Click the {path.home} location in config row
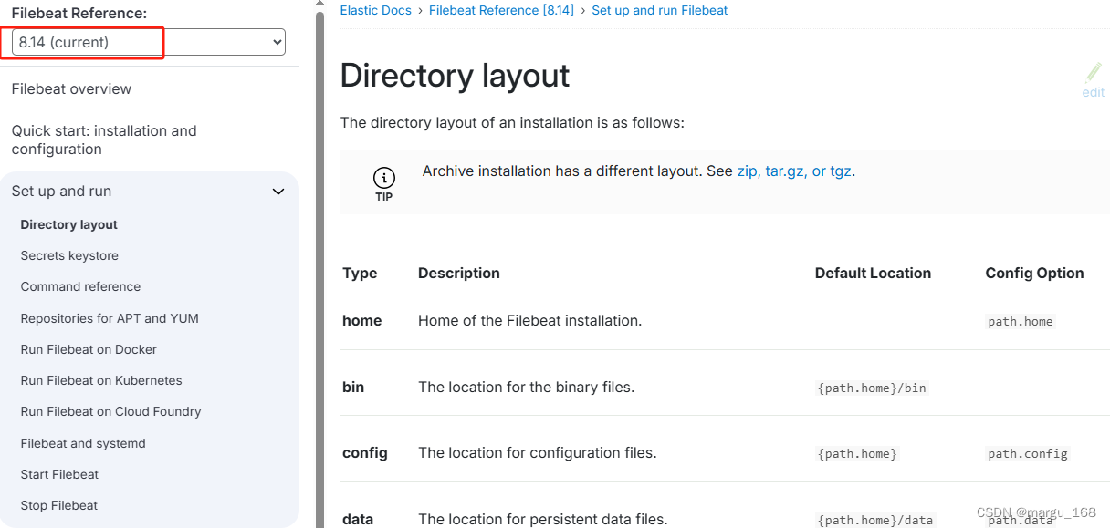This screenshot has width=1110, height=528. (857, 453)
